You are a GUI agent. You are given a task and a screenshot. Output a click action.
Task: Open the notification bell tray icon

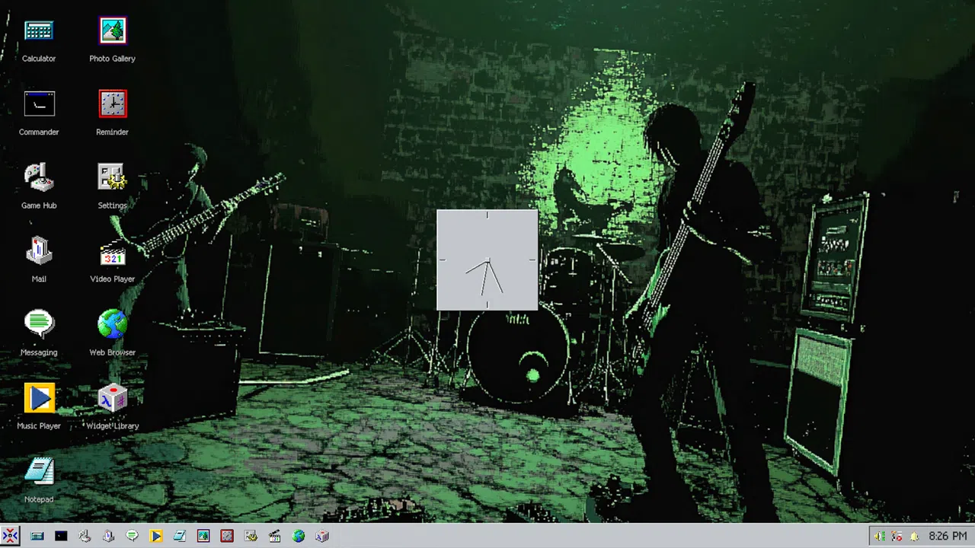[913, 537]
